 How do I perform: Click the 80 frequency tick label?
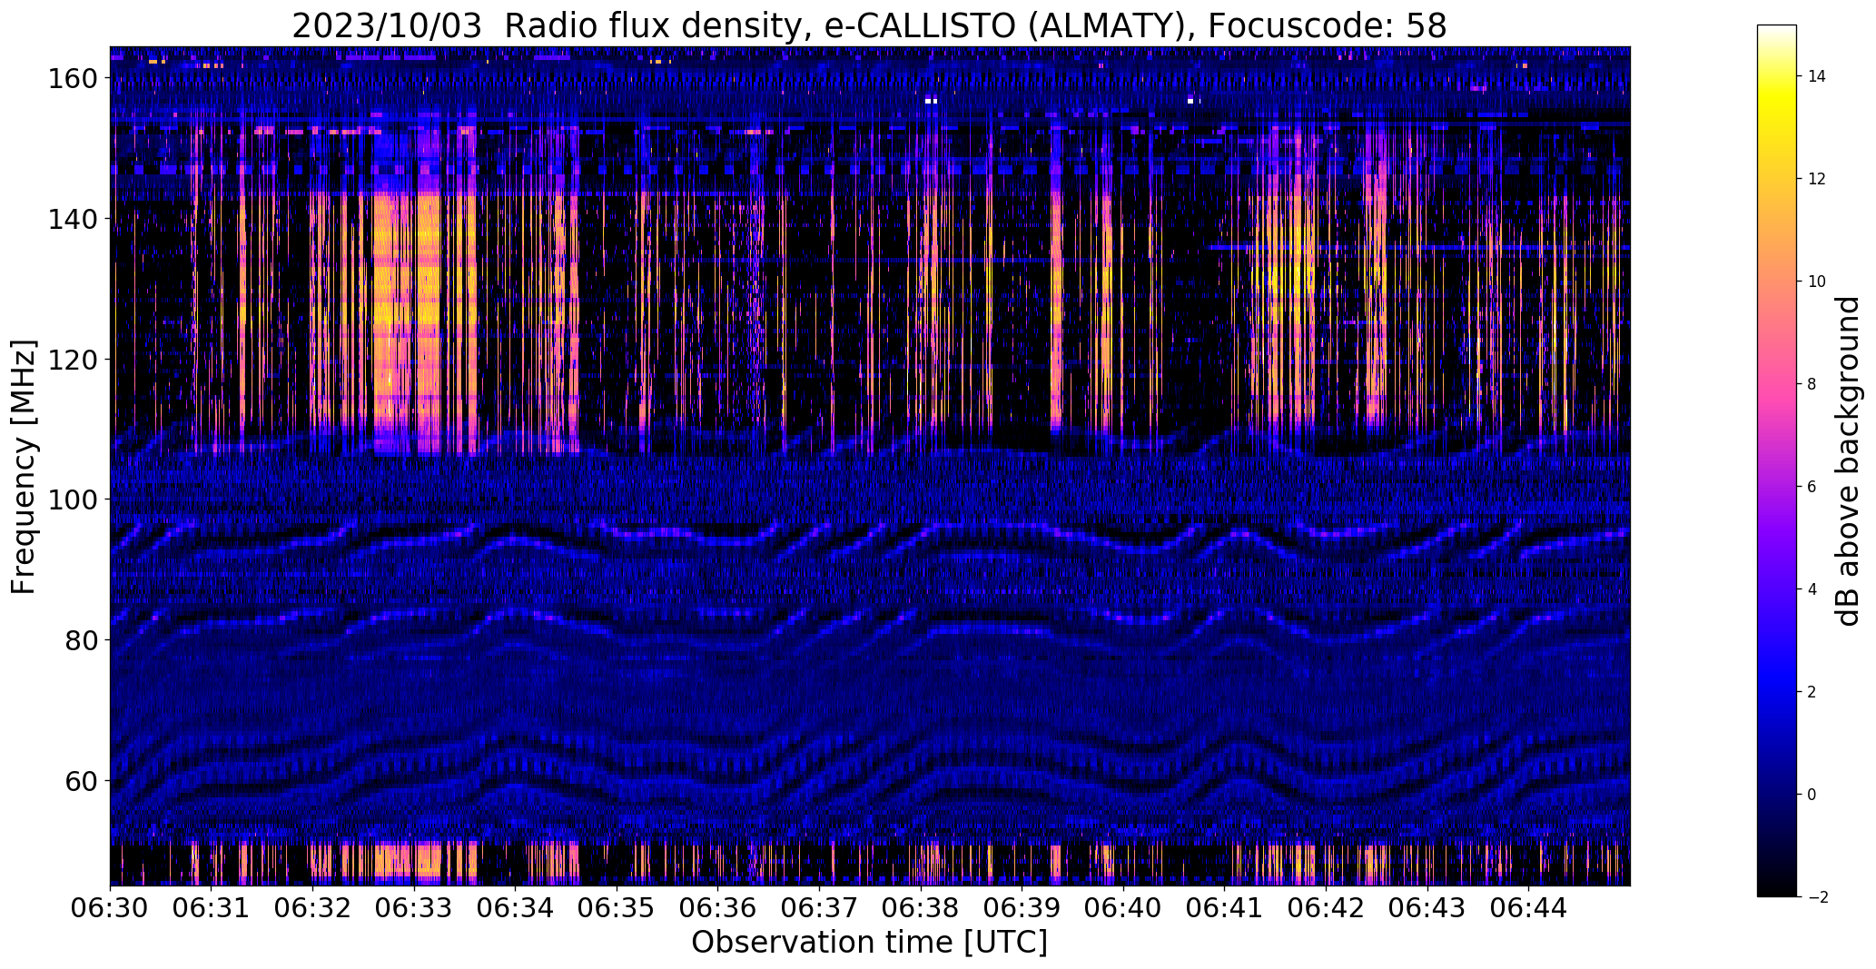pyautogui.click(x=80, y=640)
